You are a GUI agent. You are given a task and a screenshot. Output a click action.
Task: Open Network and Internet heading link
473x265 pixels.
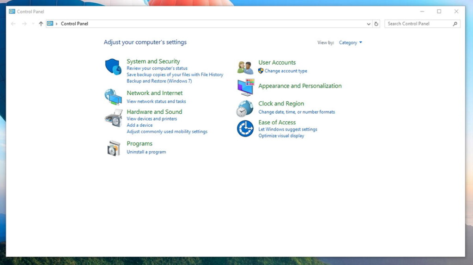[154, 93]
